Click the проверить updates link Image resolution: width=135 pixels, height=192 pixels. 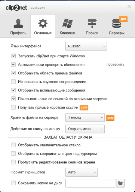click(115, 65)
